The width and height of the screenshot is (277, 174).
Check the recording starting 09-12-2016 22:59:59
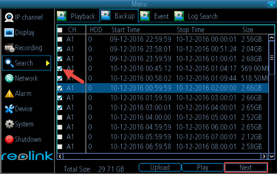[60, 39]
